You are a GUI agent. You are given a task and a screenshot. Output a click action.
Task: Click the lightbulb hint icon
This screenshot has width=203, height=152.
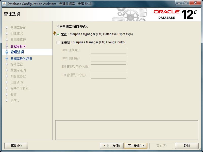point(54,33)
